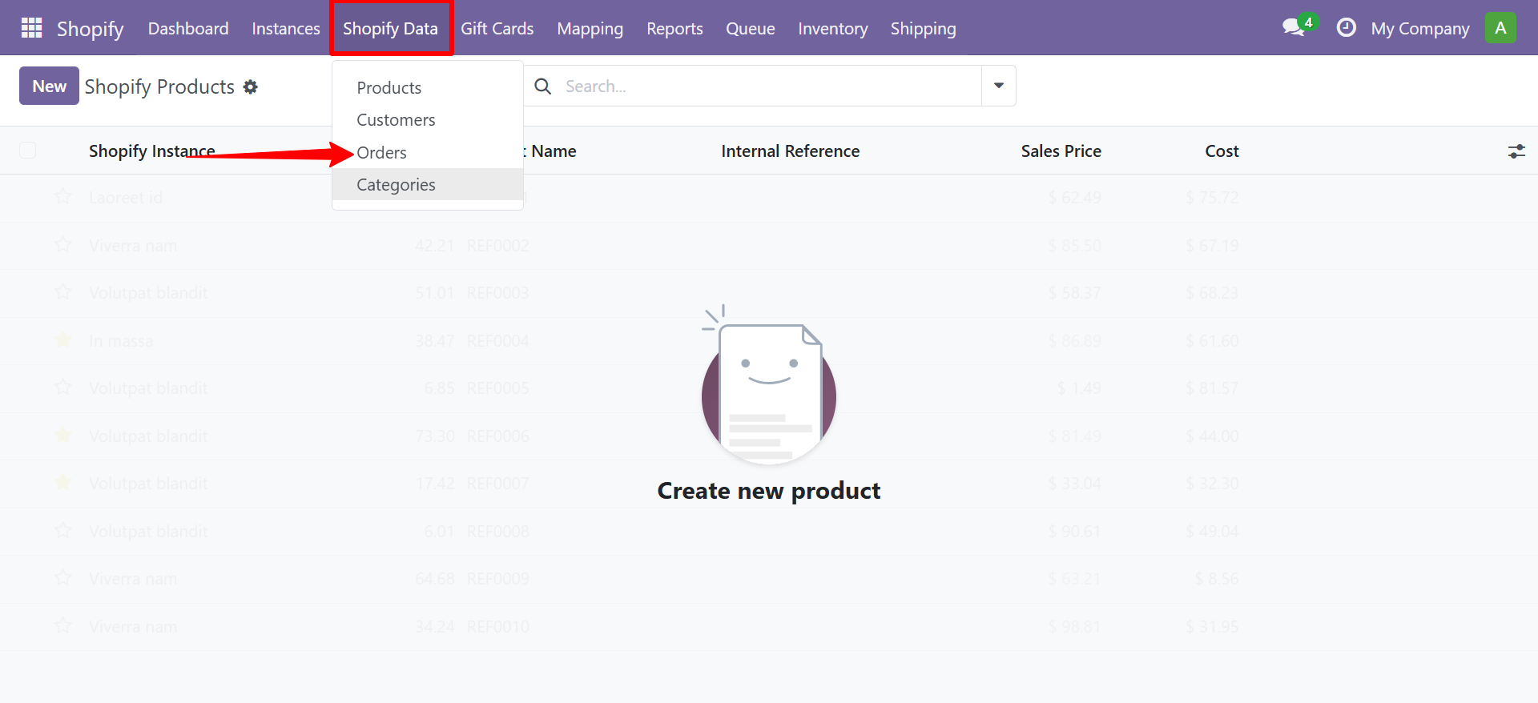This screenshot has height=703, width=1538.
Task: Toggle favorite star on REF0009 row
Action: (63, 578)
